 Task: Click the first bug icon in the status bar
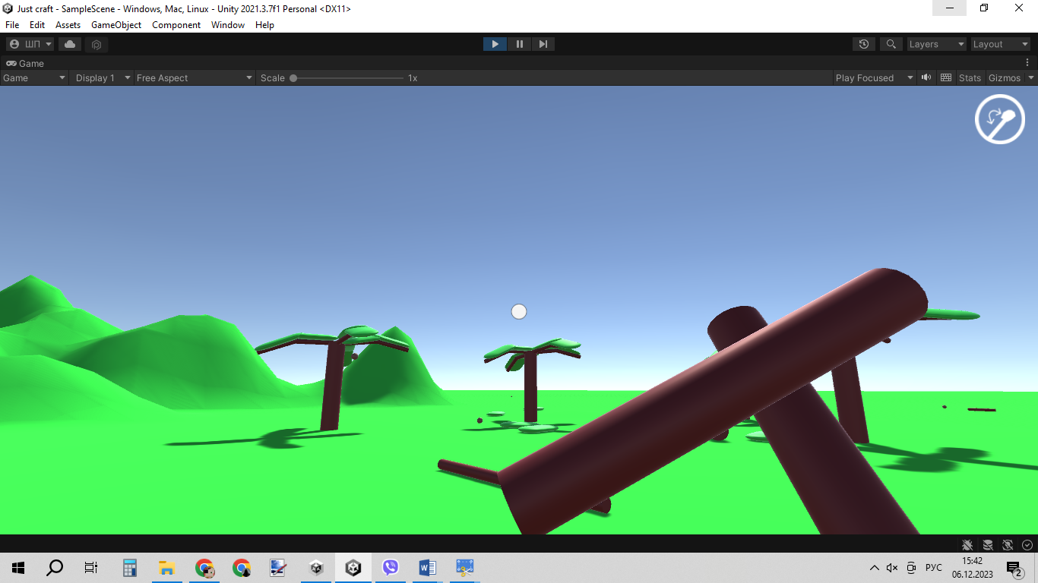967,544
